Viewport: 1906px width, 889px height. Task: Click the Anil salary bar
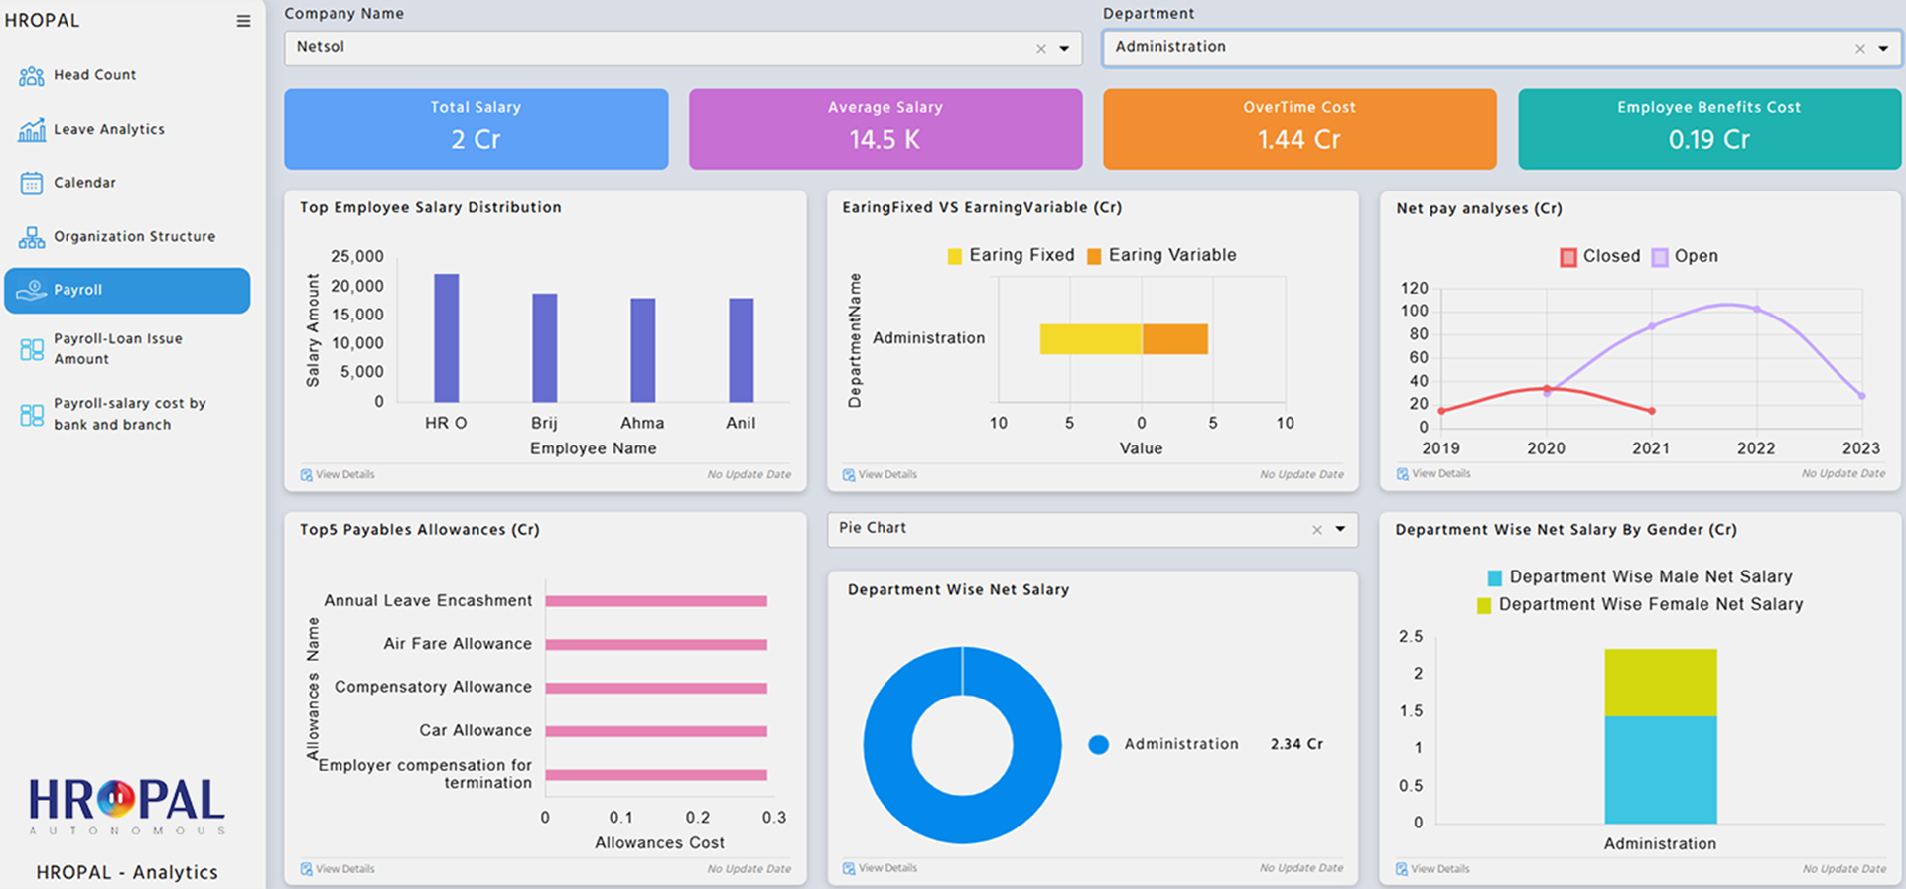[x=742, y=350]
